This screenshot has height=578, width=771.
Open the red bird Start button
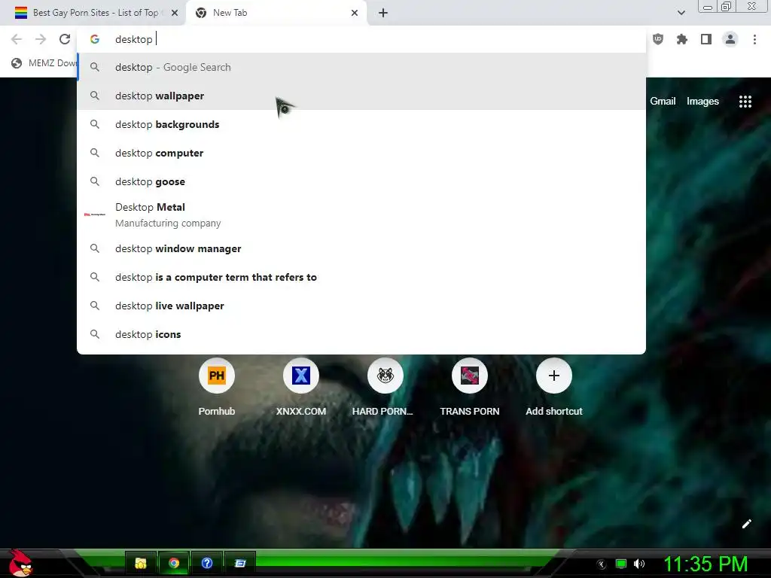coord(20,563)
